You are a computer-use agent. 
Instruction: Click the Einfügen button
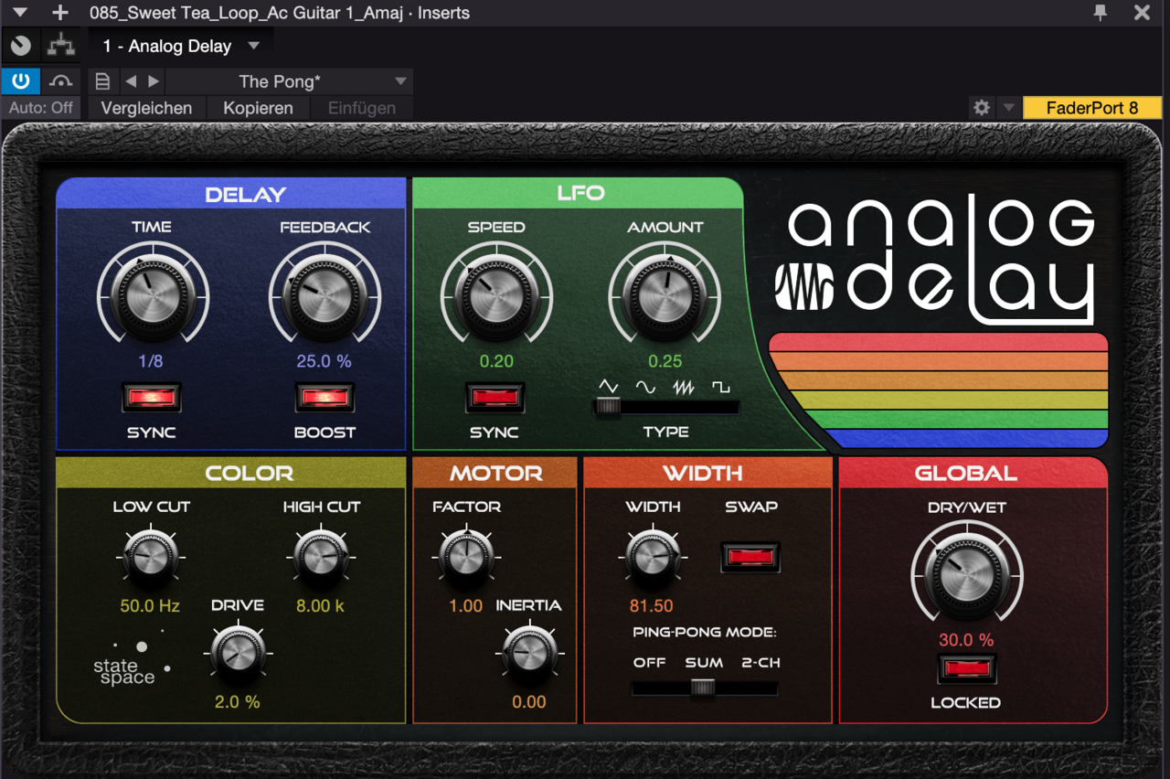362,108
